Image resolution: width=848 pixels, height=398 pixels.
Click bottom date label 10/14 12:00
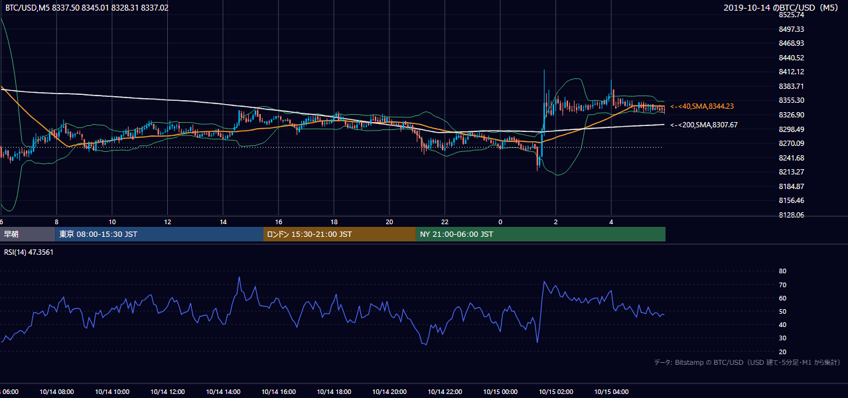click(168, 392)
